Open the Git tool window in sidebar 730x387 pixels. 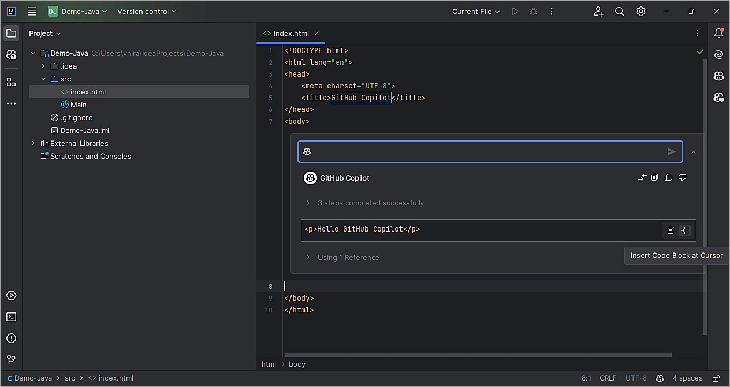(x=11, y=360)
